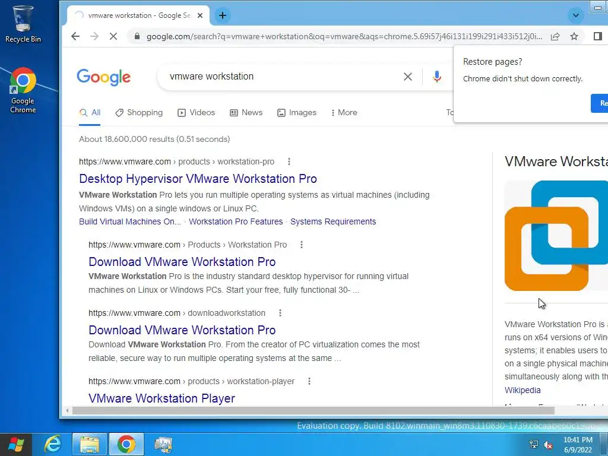Open the tab search dropdown arrow

point(576,15)
